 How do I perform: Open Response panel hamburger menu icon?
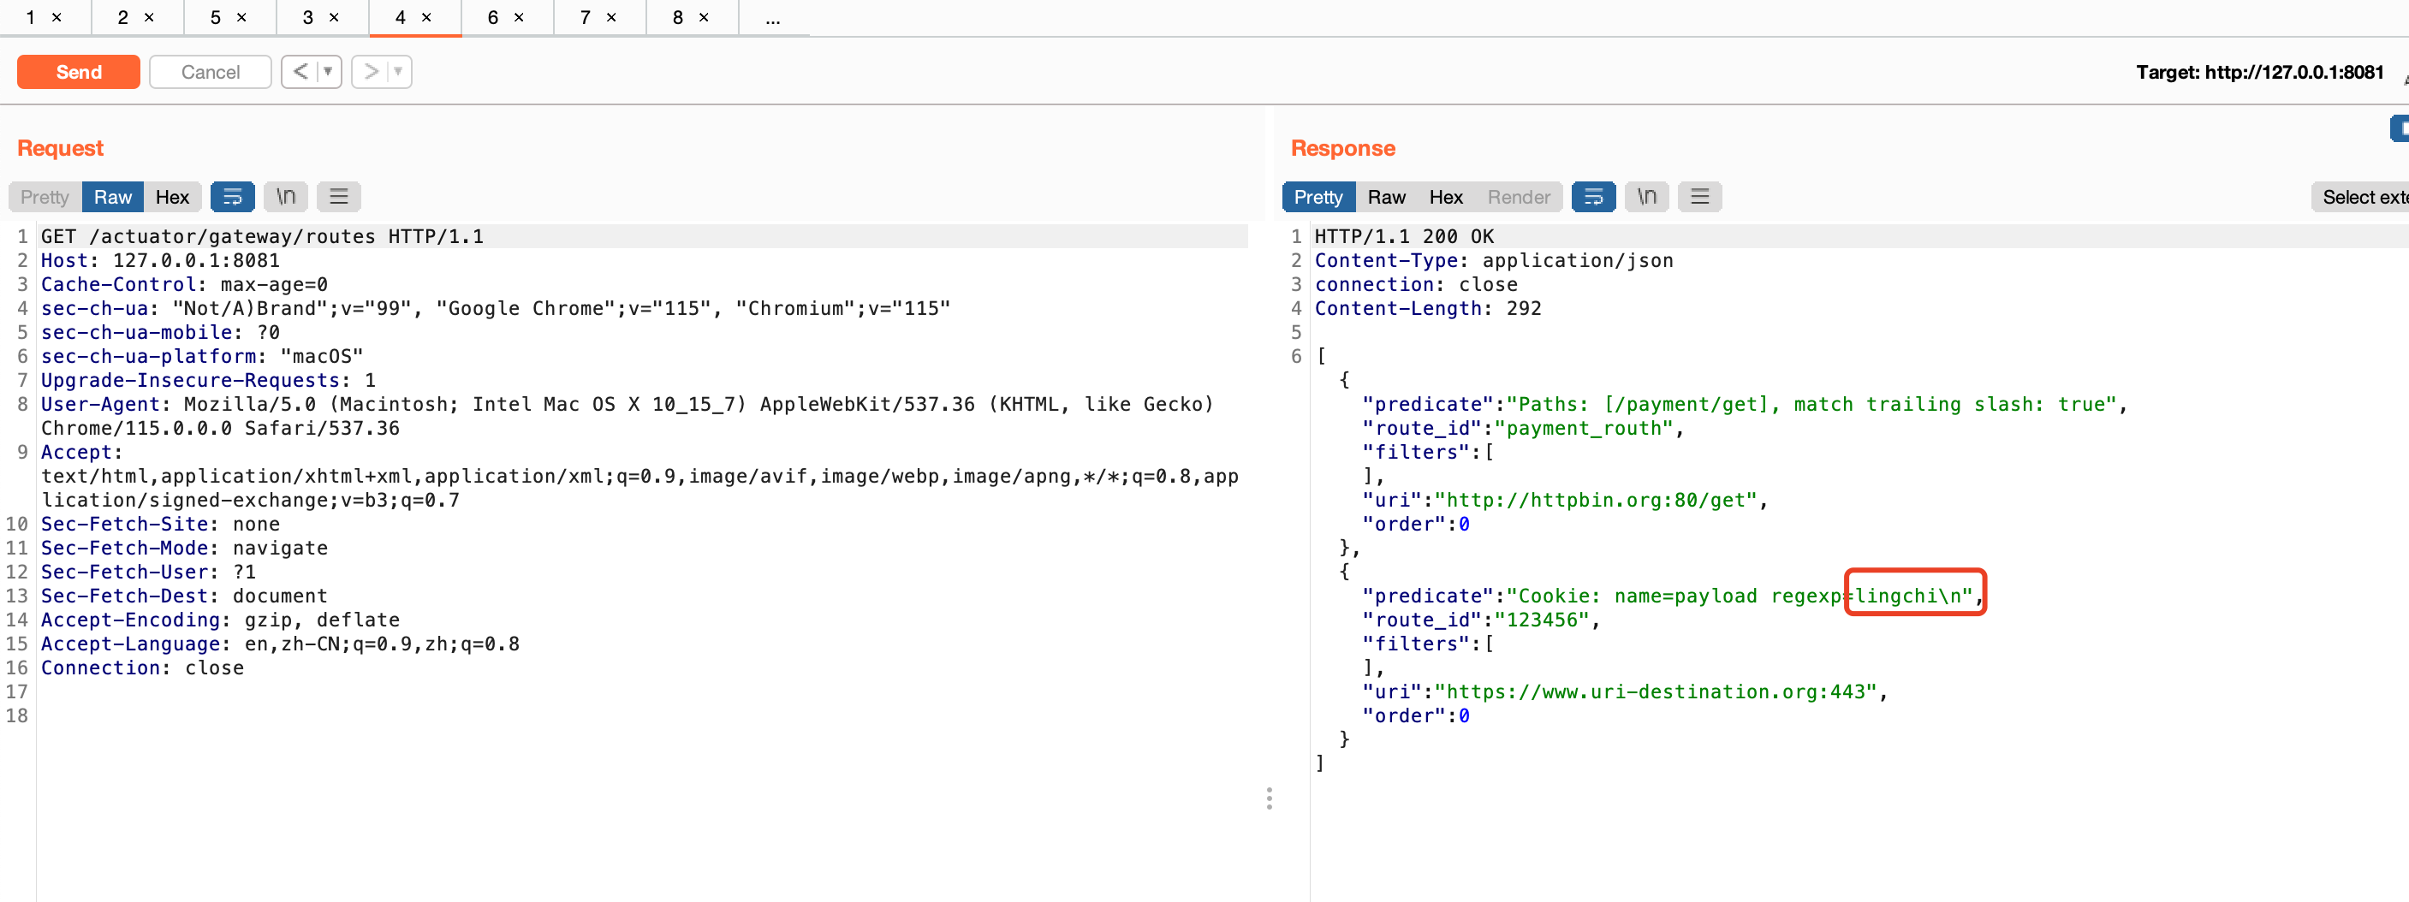[x=1699, y=197]
